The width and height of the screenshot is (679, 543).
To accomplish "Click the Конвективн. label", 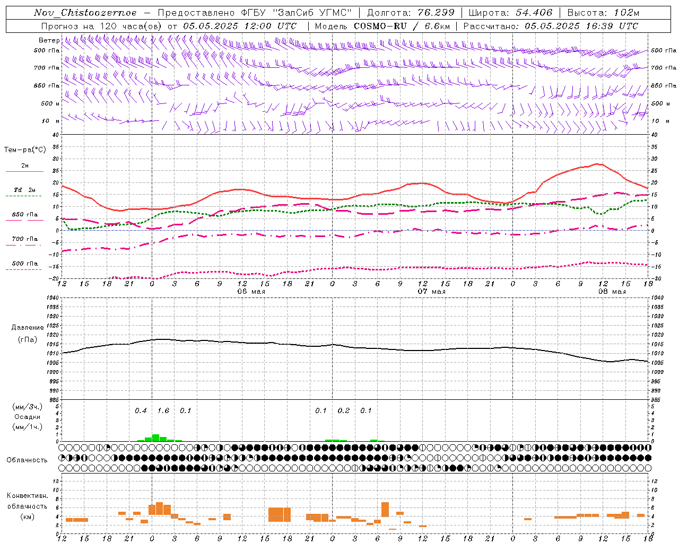I will coord(27,496).
